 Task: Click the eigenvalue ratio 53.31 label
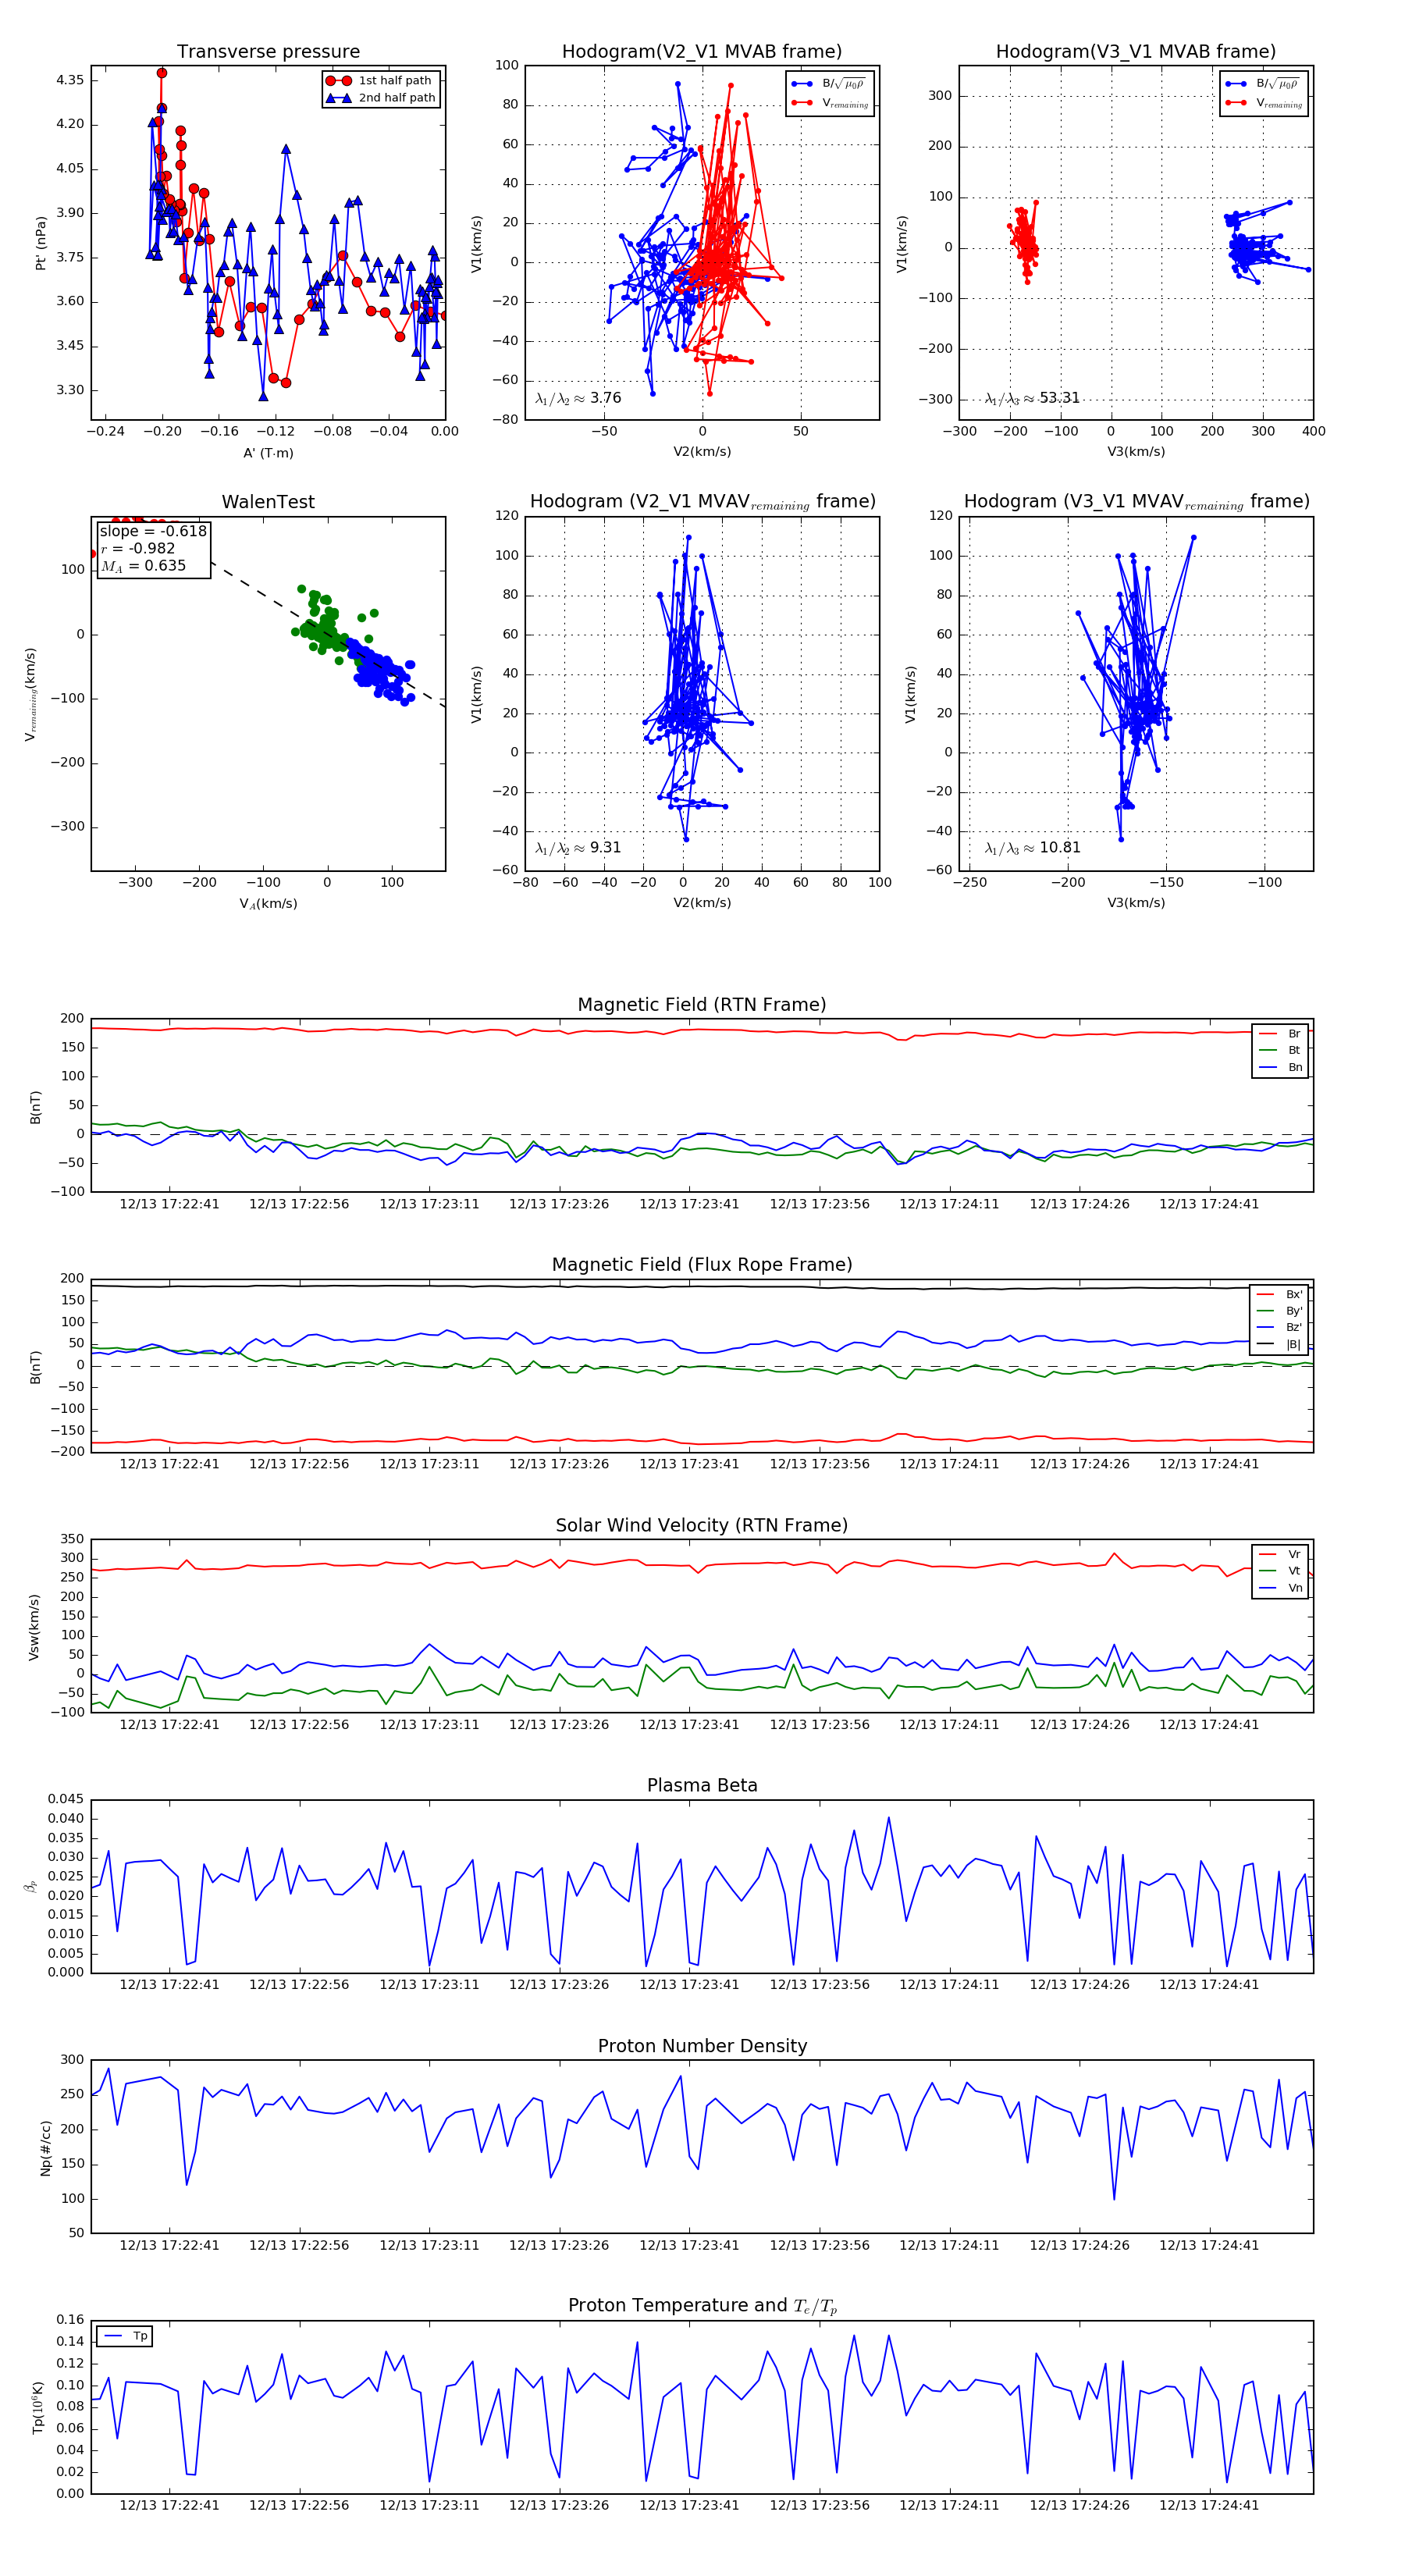point(1032,398)
